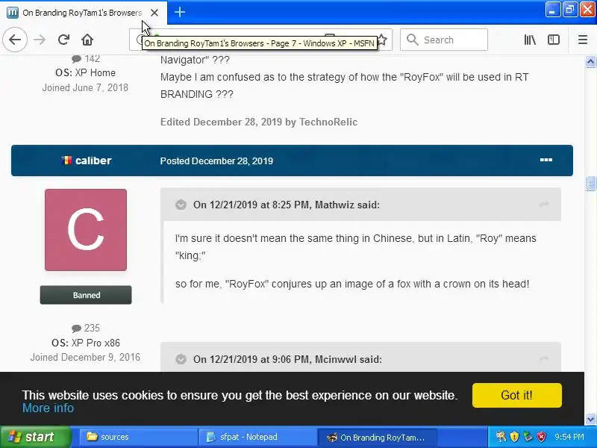The height and width of the screenshot is (448, 597).
Task: Click the Search input field
Action: (444, 40)
